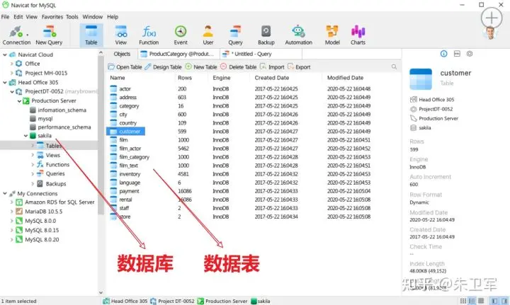Screen dimensions: 510x305
Task: Sort by the Rows column header
Action: (185, 78)
